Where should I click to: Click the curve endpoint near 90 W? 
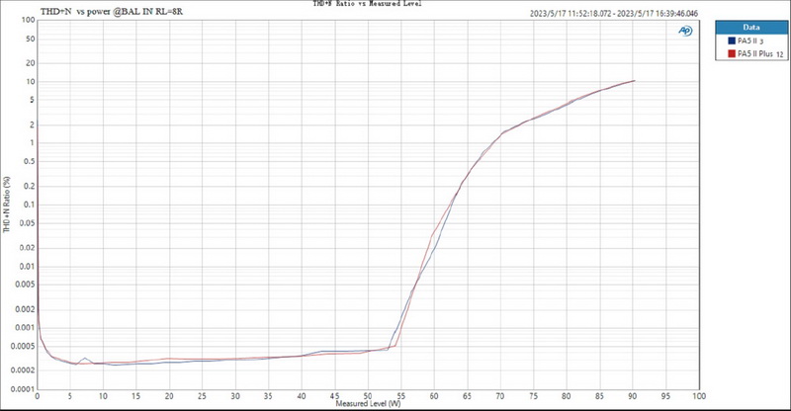634,81
